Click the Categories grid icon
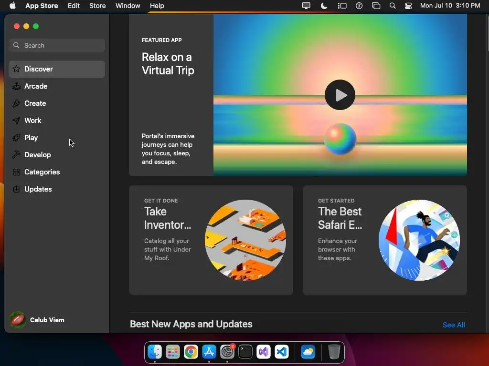Screen dimensions: 489x366 [16, 172]
